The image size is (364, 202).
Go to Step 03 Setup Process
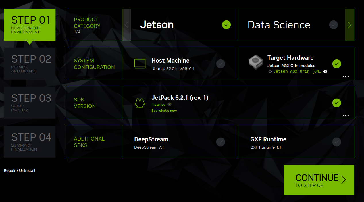(x=30, y=103)
